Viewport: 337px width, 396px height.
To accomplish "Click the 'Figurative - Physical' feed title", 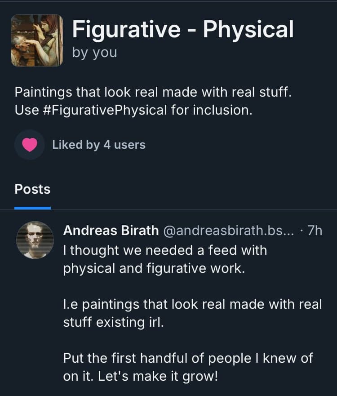I will [x=183, y=29].
